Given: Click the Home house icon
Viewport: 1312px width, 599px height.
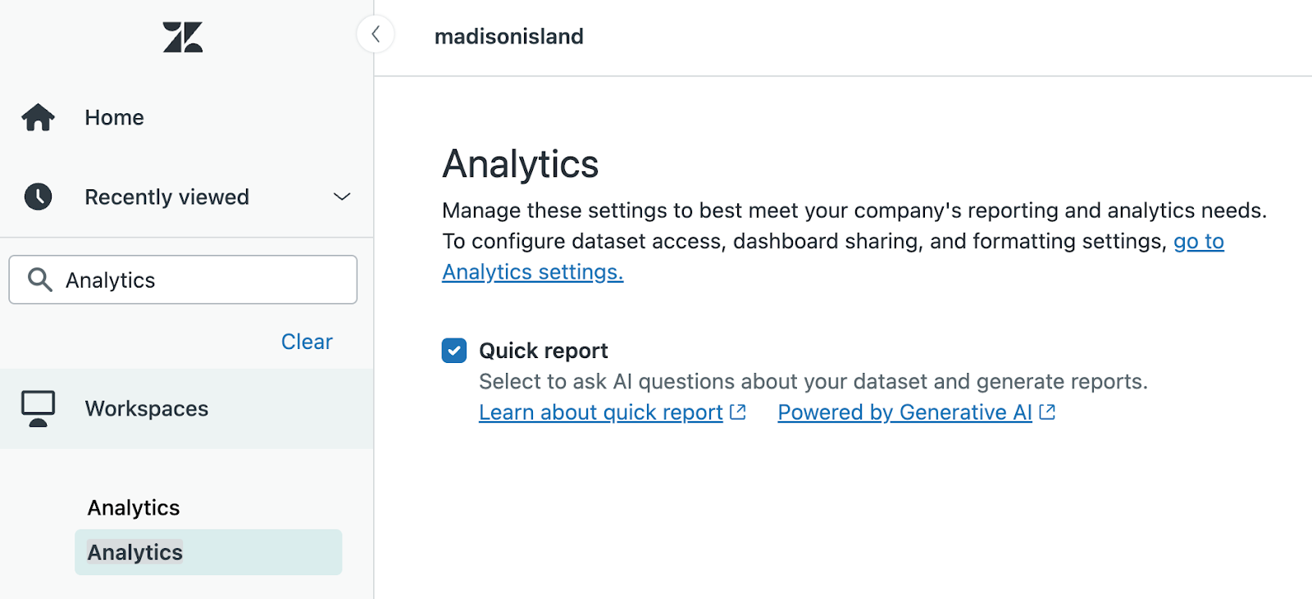Looking at the screenshot, I should 38,118.
